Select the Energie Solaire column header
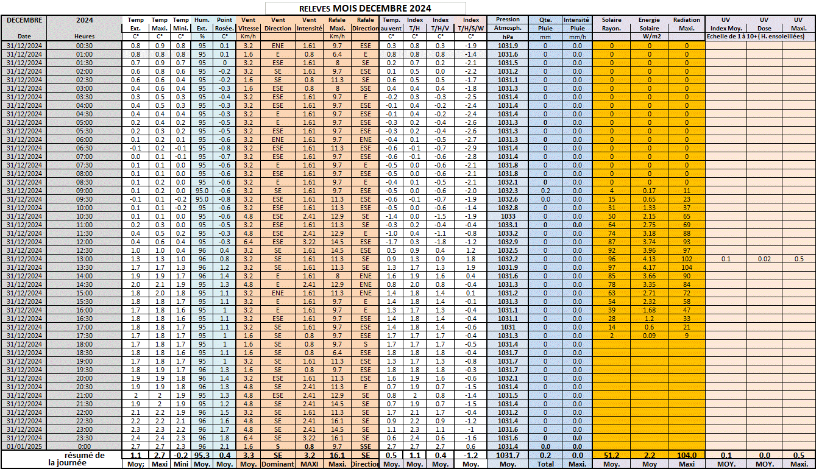The height and width of the screenshot is (469, 819). (649, 24)
